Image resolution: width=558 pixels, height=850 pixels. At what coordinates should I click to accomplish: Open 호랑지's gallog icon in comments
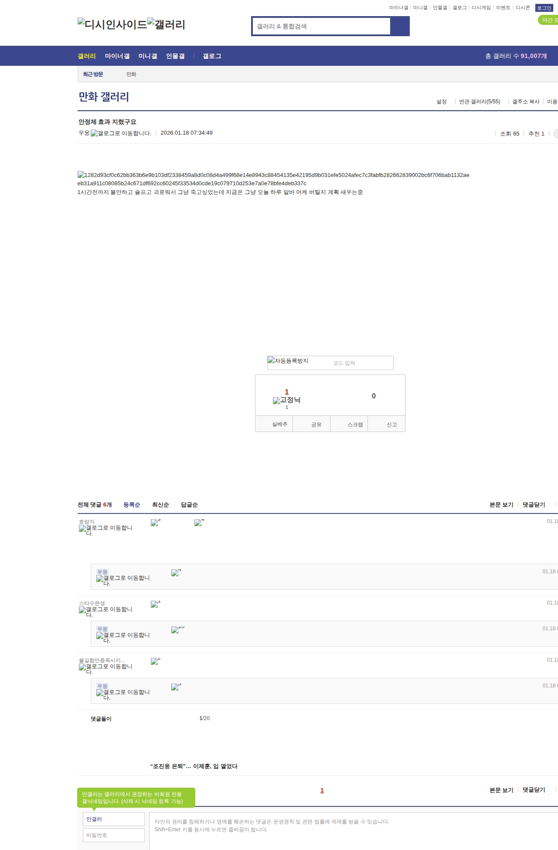[105, 530]
